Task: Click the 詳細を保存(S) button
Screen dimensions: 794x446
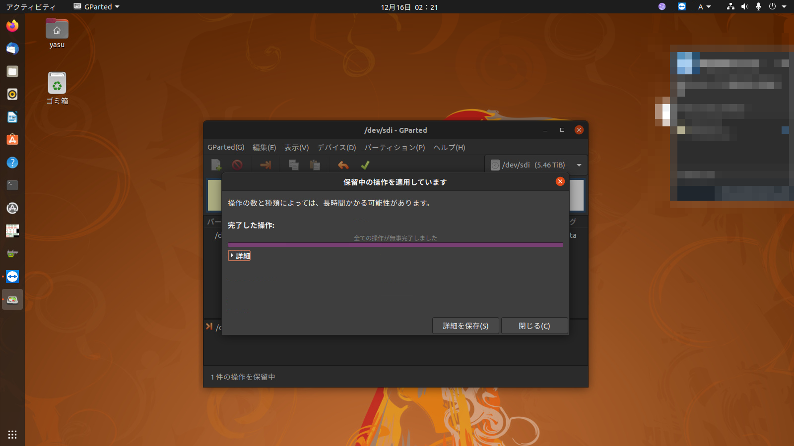Action: coord(465,326)
